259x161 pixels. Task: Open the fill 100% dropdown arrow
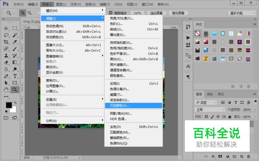[255, 117]
